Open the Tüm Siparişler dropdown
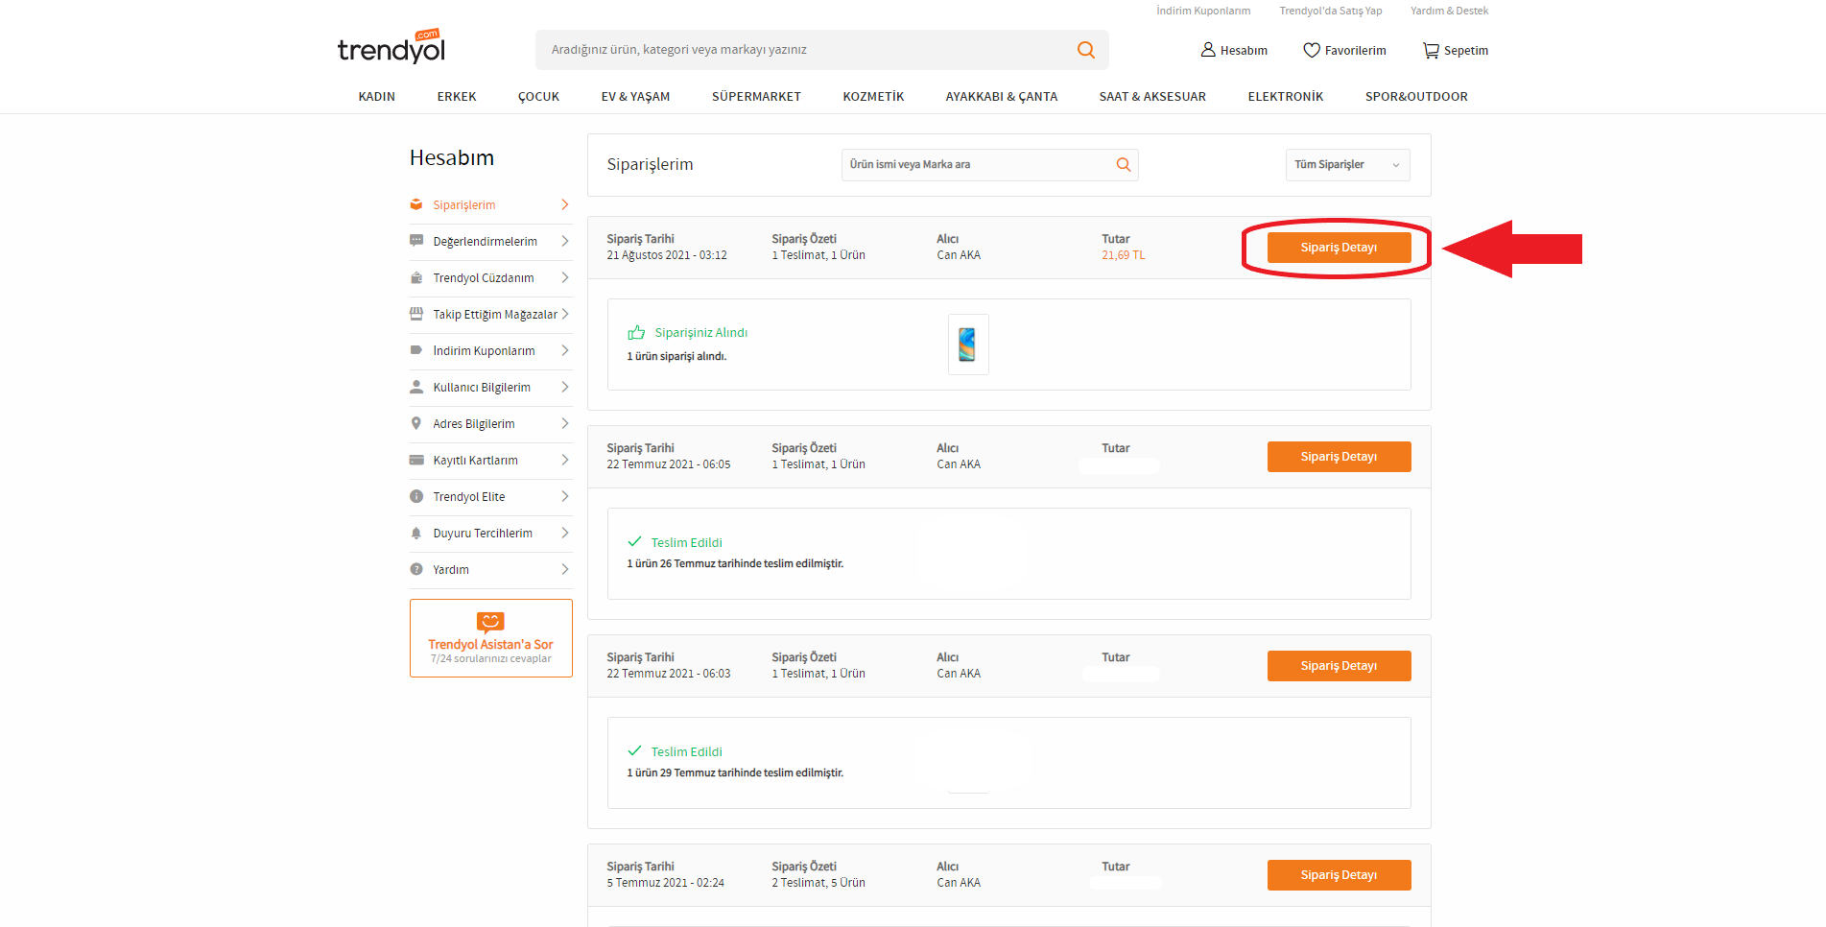The height and width of the screenshot is (927, 1826). point(1346,164)
